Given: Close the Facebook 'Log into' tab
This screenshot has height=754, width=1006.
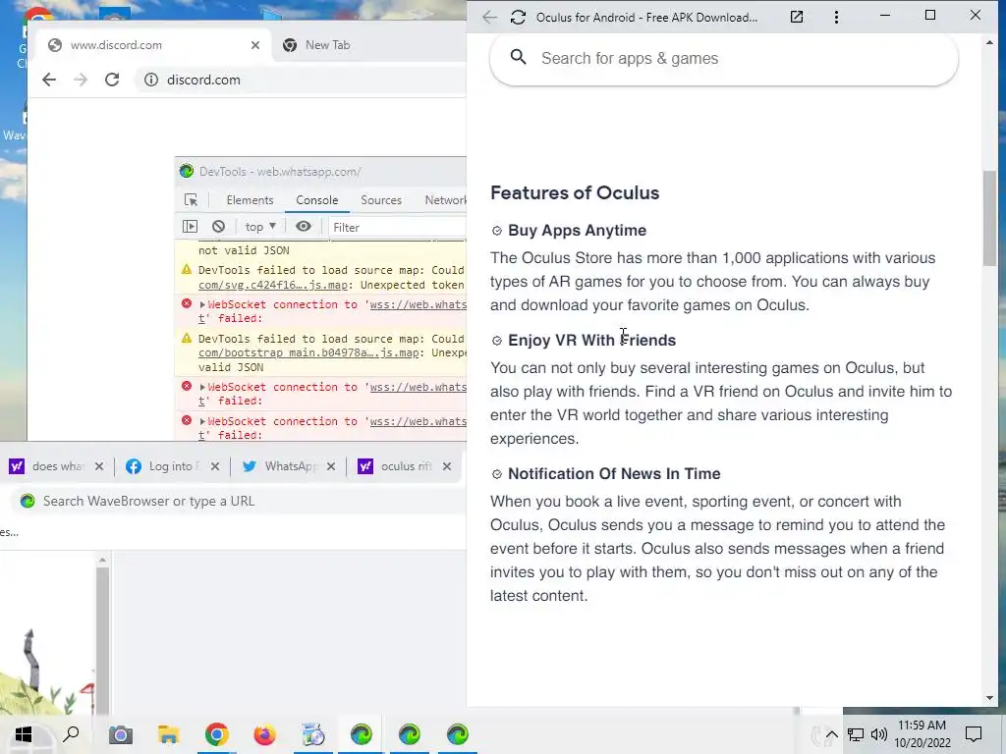Looking at the screenshot, I should (215, 466).
